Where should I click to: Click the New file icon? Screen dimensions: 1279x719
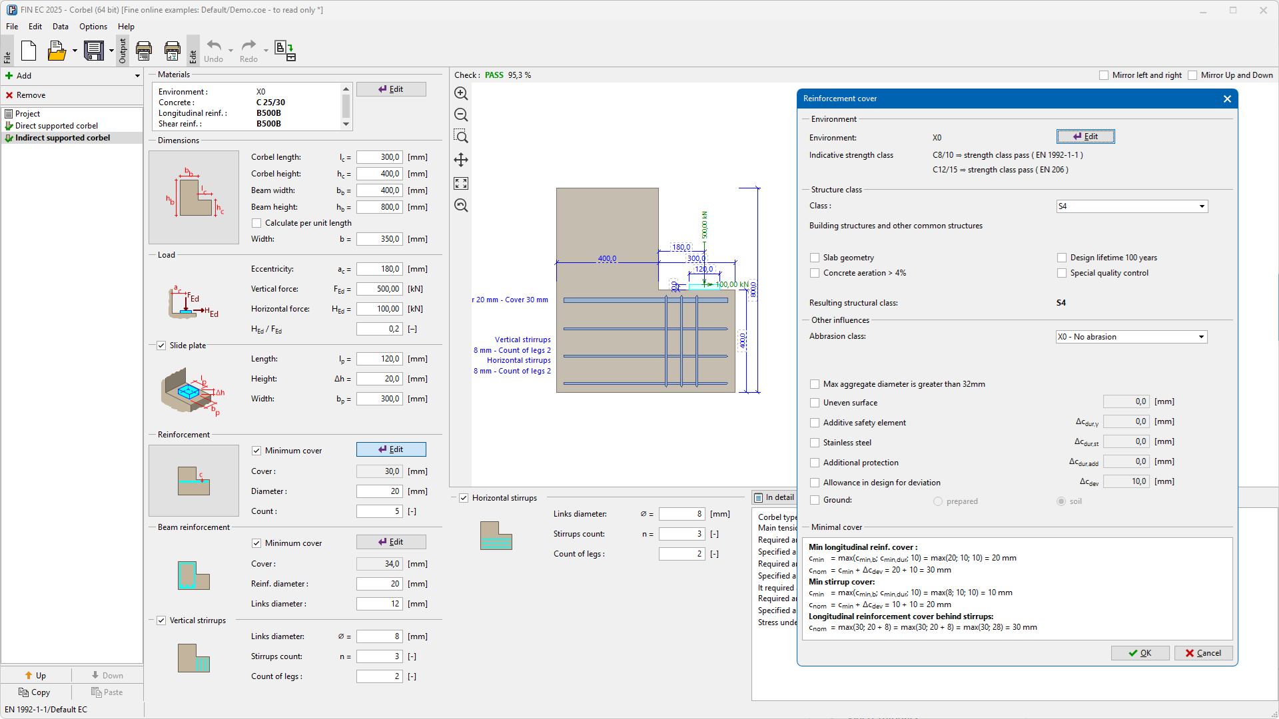(29, 51)
